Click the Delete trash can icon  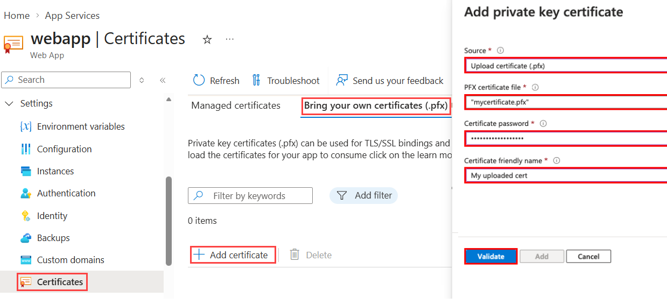point(294,254)
